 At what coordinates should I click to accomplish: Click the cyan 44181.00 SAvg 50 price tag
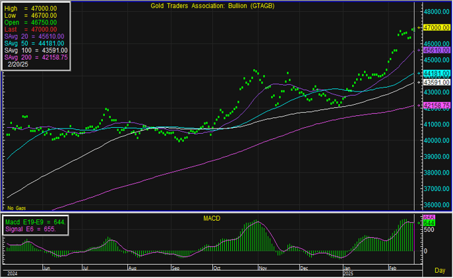tap(437, 73)
